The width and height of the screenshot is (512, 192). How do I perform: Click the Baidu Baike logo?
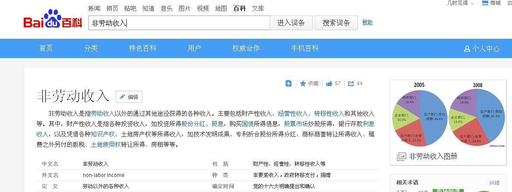click(x=53, y=20)
